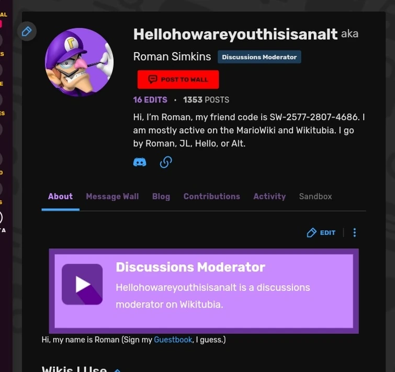Open the three-dot more options menu
Viewport: 395px width, 372px height.
coord(354,232)
